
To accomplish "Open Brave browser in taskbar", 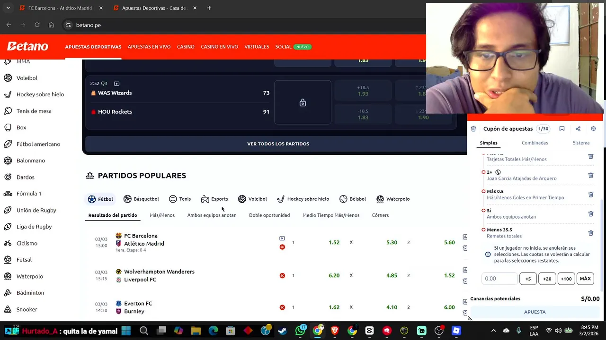I will (335, 331).
